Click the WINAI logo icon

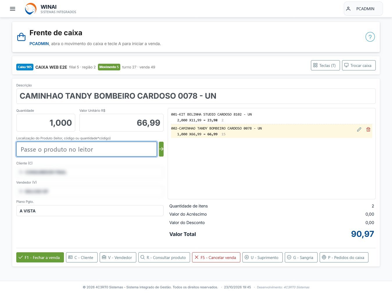pyautogui.click(x=31, y=9)
